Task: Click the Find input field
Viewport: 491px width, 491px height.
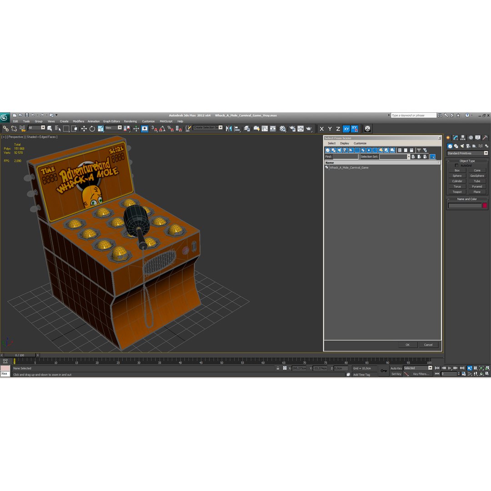Action: 346,156
